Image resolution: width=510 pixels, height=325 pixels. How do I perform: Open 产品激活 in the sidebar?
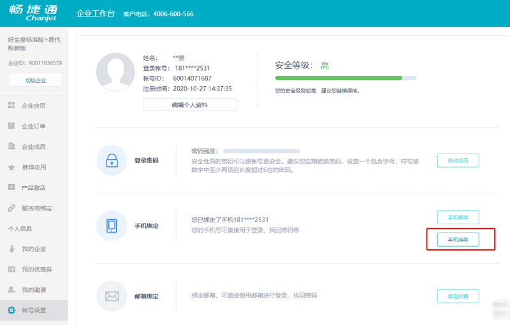point(34,187)
